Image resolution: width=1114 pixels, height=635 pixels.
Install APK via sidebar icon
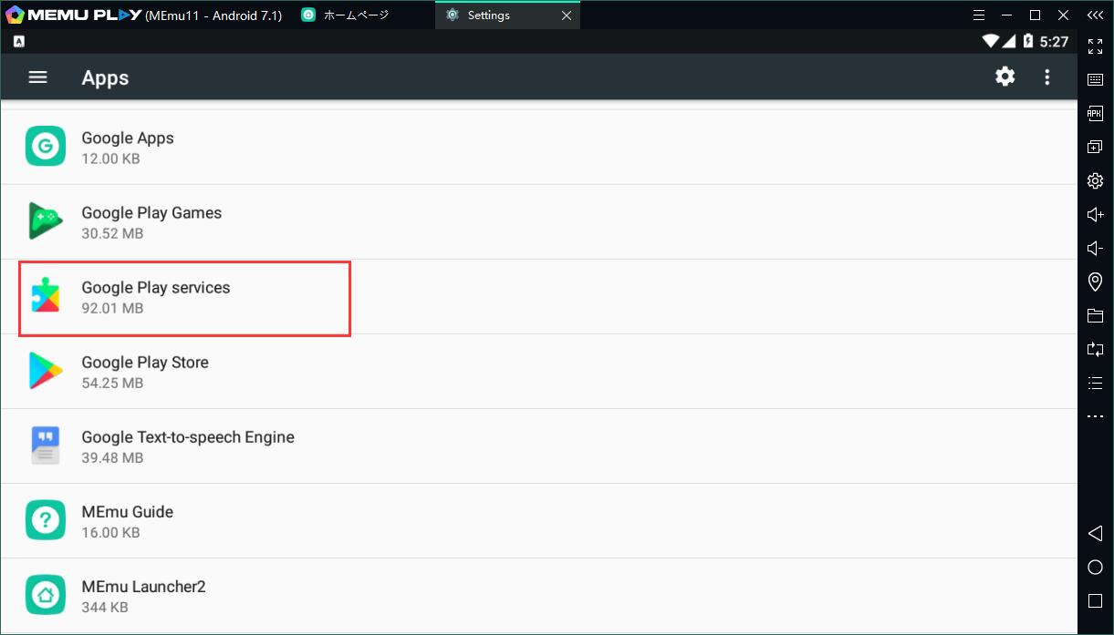(1095, 113)
